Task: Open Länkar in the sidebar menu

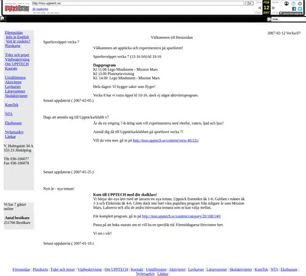Action: coord(11,137)
